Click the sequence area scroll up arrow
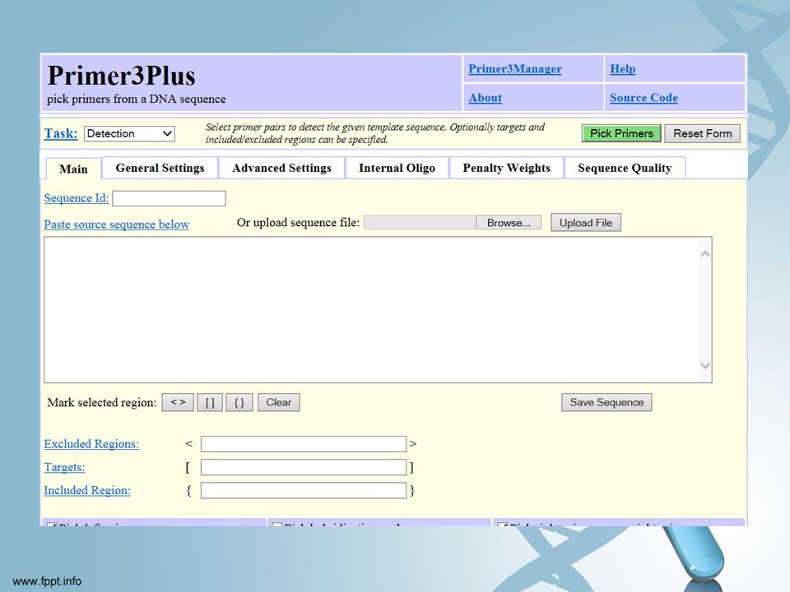 (x=705, y=254)
